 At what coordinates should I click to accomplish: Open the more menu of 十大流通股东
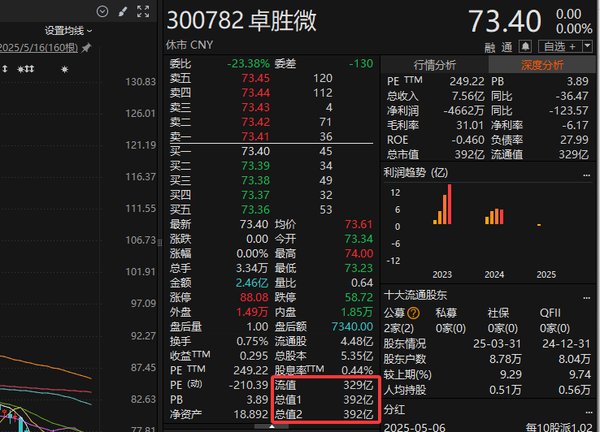[x=587, y=297]
